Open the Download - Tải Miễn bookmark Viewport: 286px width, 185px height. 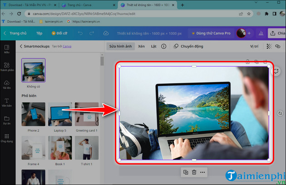19,21
